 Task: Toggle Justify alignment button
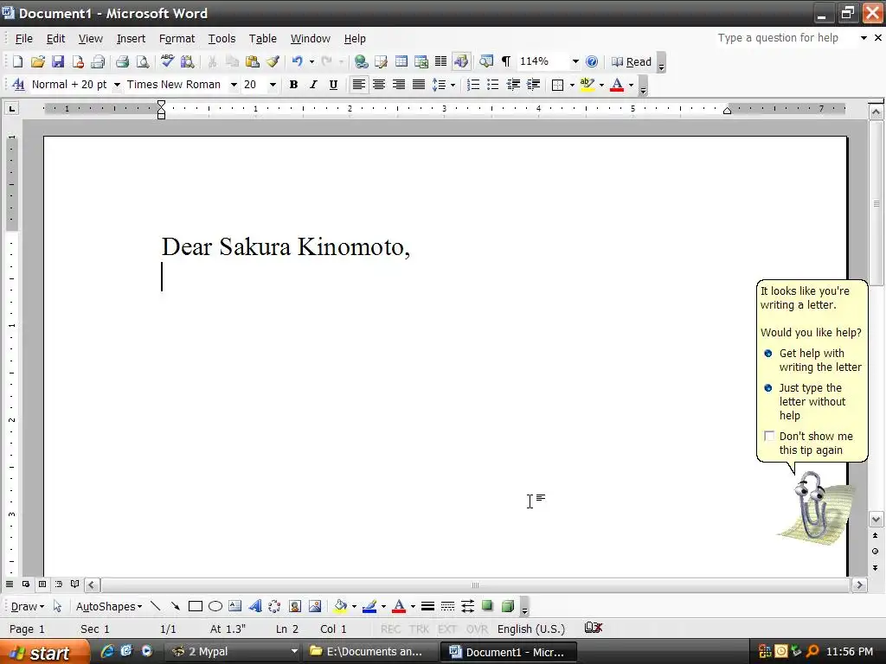tap(419, 85)
